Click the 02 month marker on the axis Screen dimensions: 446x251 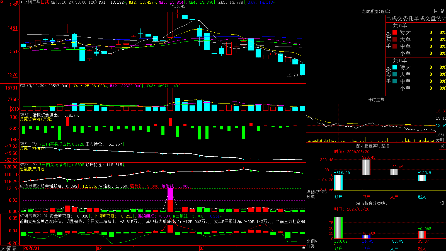tap(99, 248)
